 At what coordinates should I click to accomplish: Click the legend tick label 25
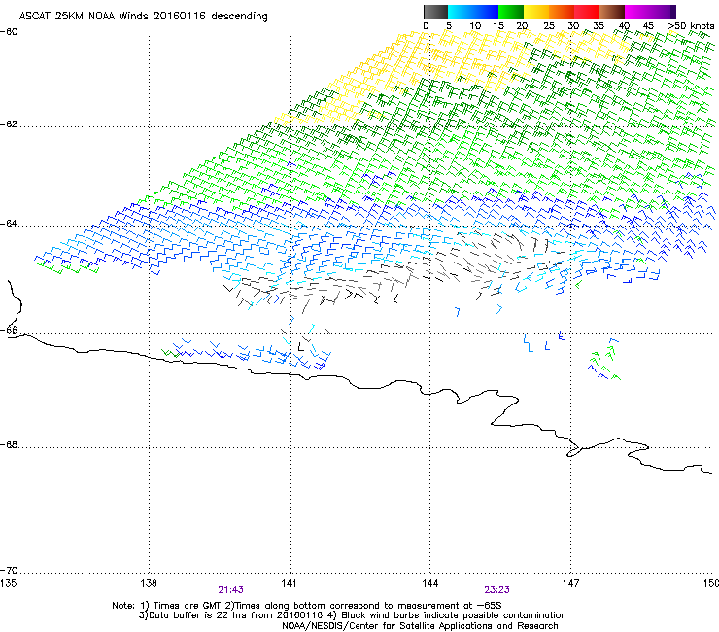pos(549,26)
